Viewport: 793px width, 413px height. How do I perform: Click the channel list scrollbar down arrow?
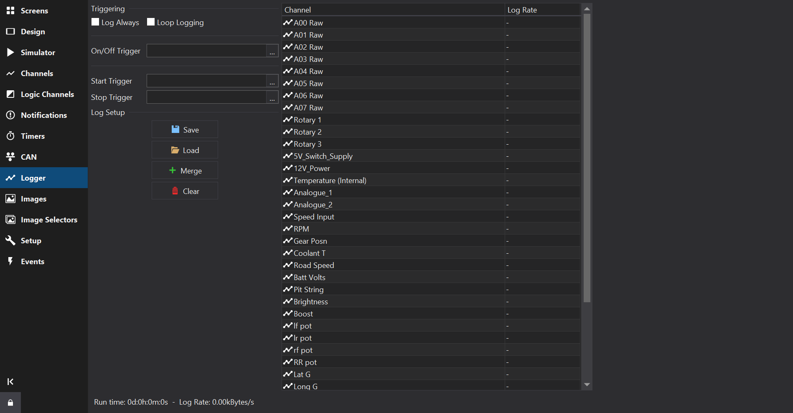click(587, 385)
